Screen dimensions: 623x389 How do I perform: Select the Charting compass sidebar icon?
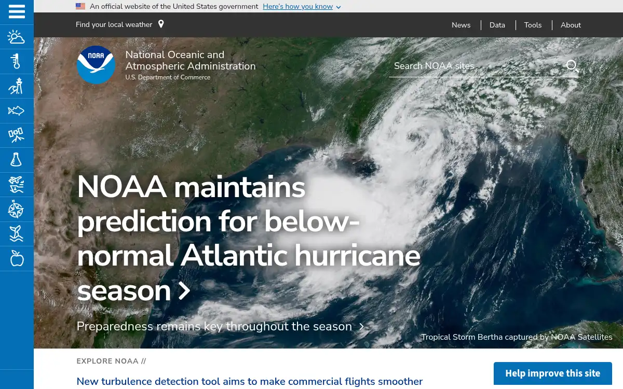tap(17, 210)
